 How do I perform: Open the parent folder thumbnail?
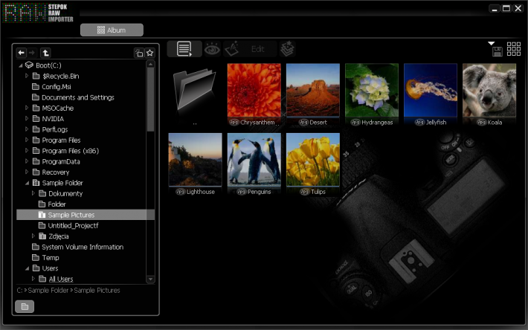pos(195,89)
